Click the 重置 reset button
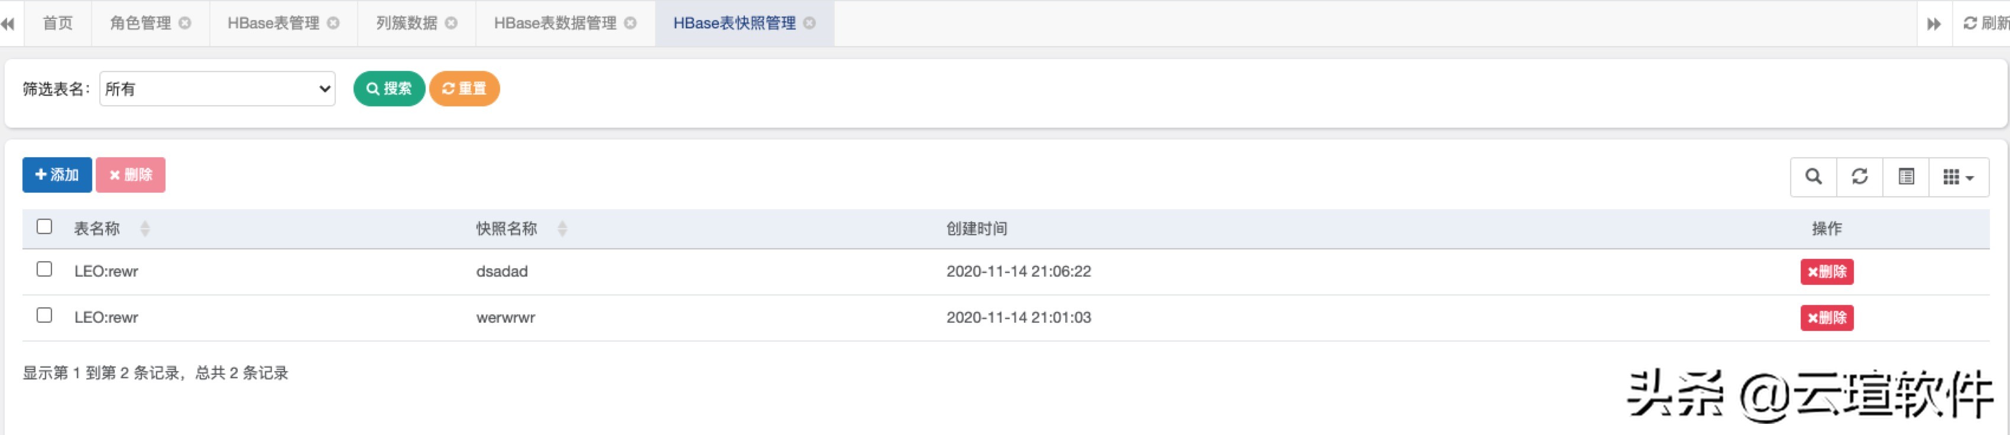Screen dimensions: 2010x435 click(x=464, y=89)
